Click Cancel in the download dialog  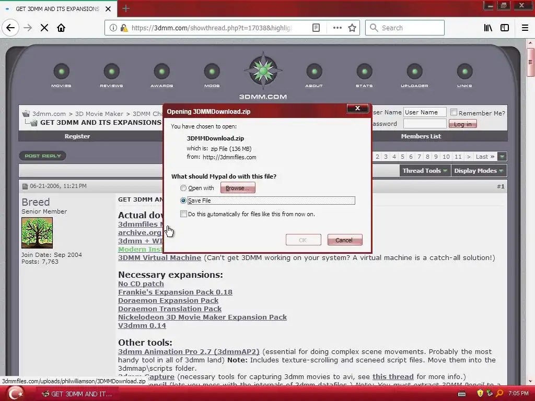click(x=345, y=240)
